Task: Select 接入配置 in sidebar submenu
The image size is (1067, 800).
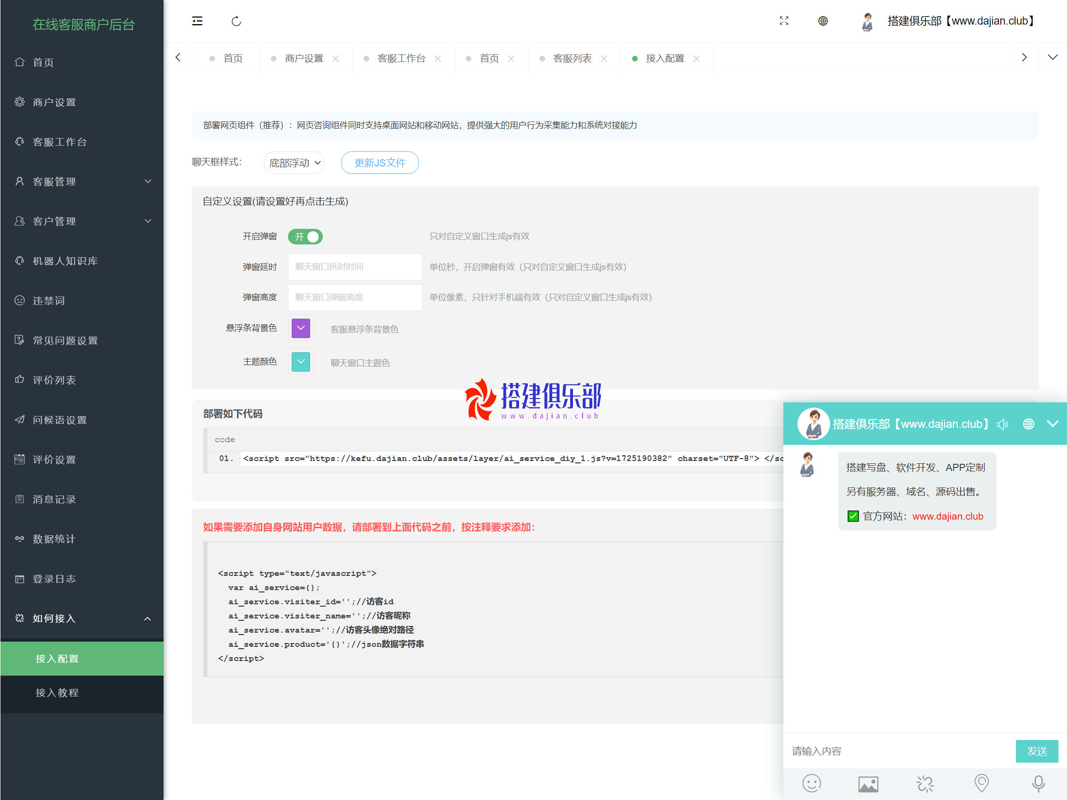Action: point(82,659)
